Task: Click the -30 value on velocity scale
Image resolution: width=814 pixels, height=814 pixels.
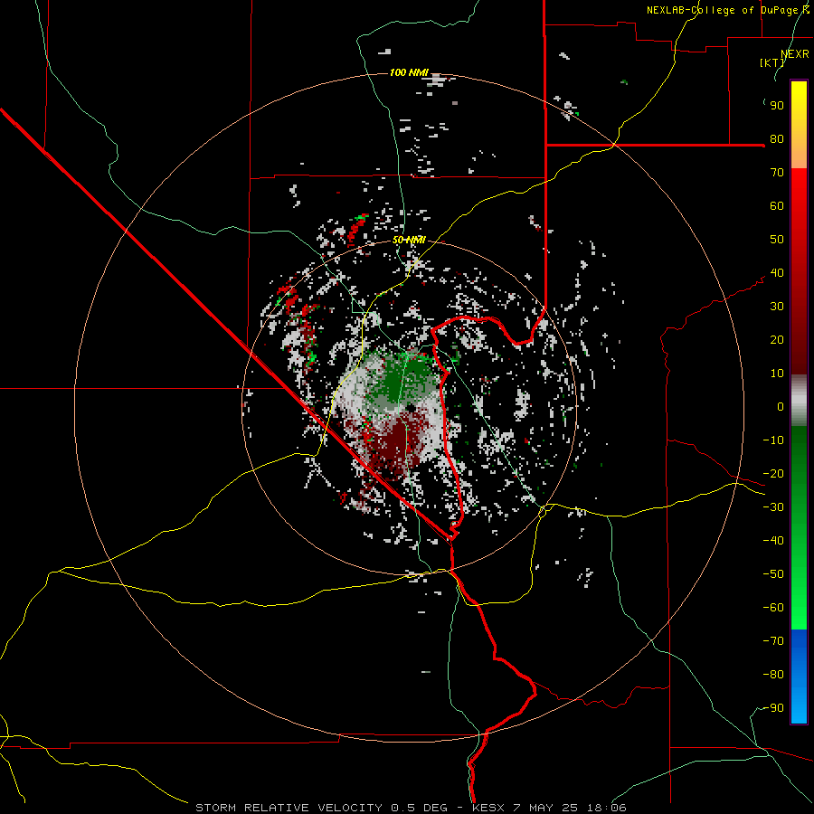Action: tap(773, 507)
